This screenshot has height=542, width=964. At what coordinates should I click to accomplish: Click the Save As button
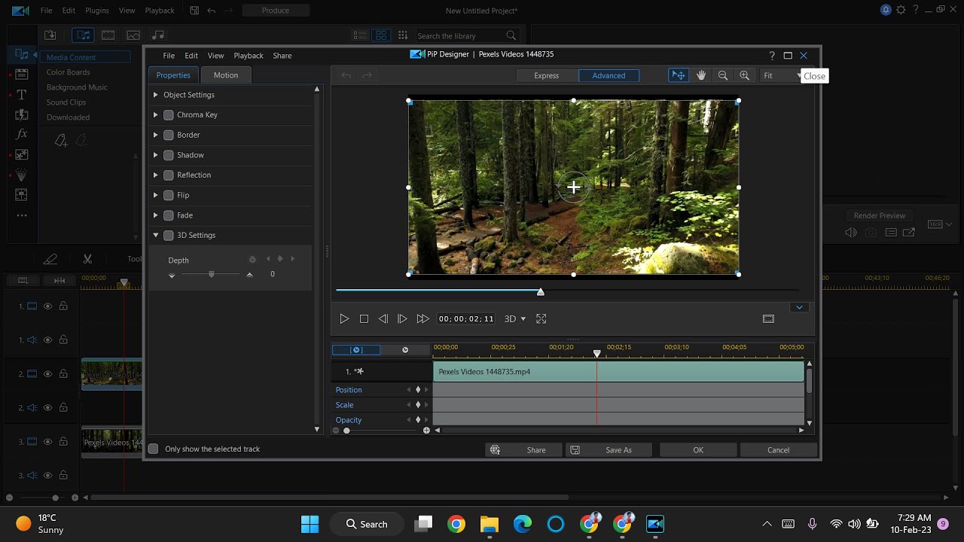point(611,450)
